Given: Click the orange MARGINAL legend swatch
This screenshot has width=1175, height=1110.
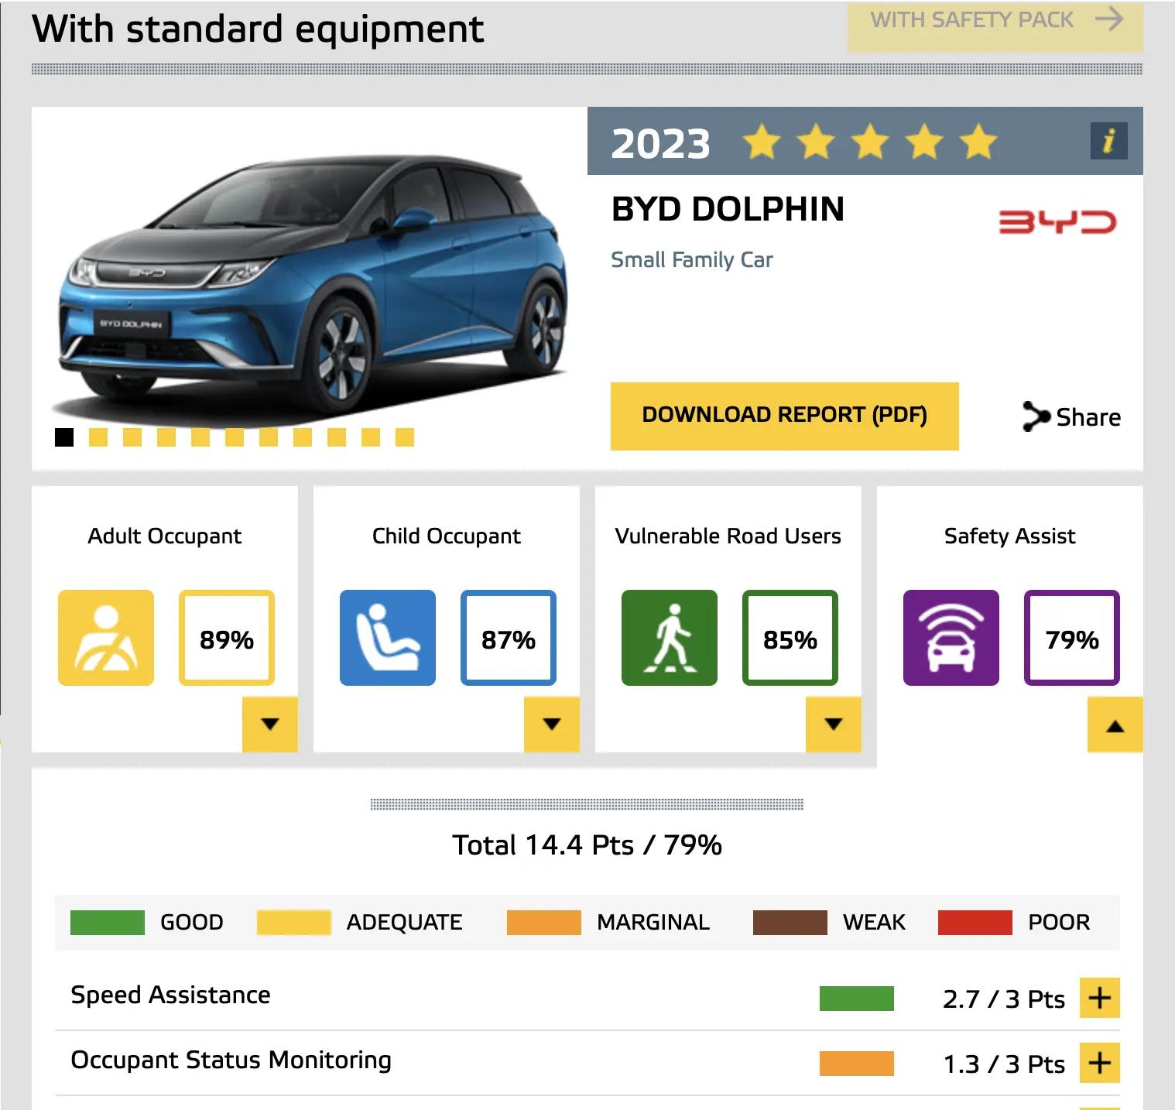Looking at the screenshot, I should (544, 923).
